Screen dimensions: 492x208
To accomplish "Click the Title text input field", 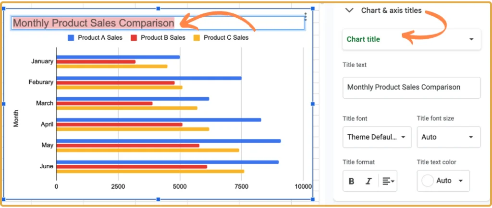I will [411, 87].
